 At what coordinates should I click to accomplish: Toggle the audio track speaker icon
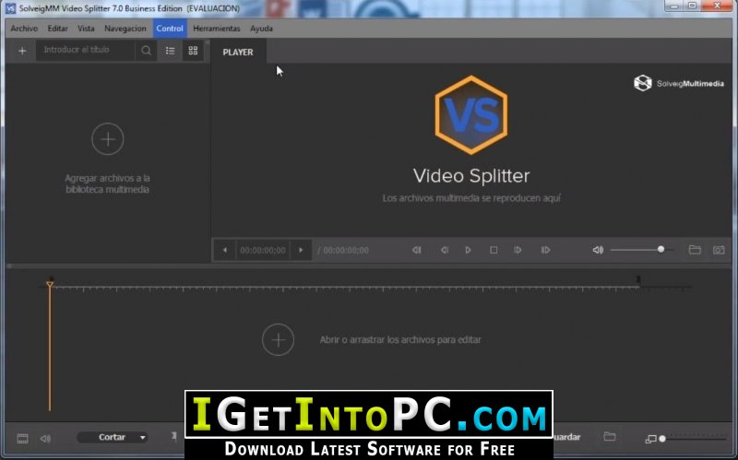45,439
